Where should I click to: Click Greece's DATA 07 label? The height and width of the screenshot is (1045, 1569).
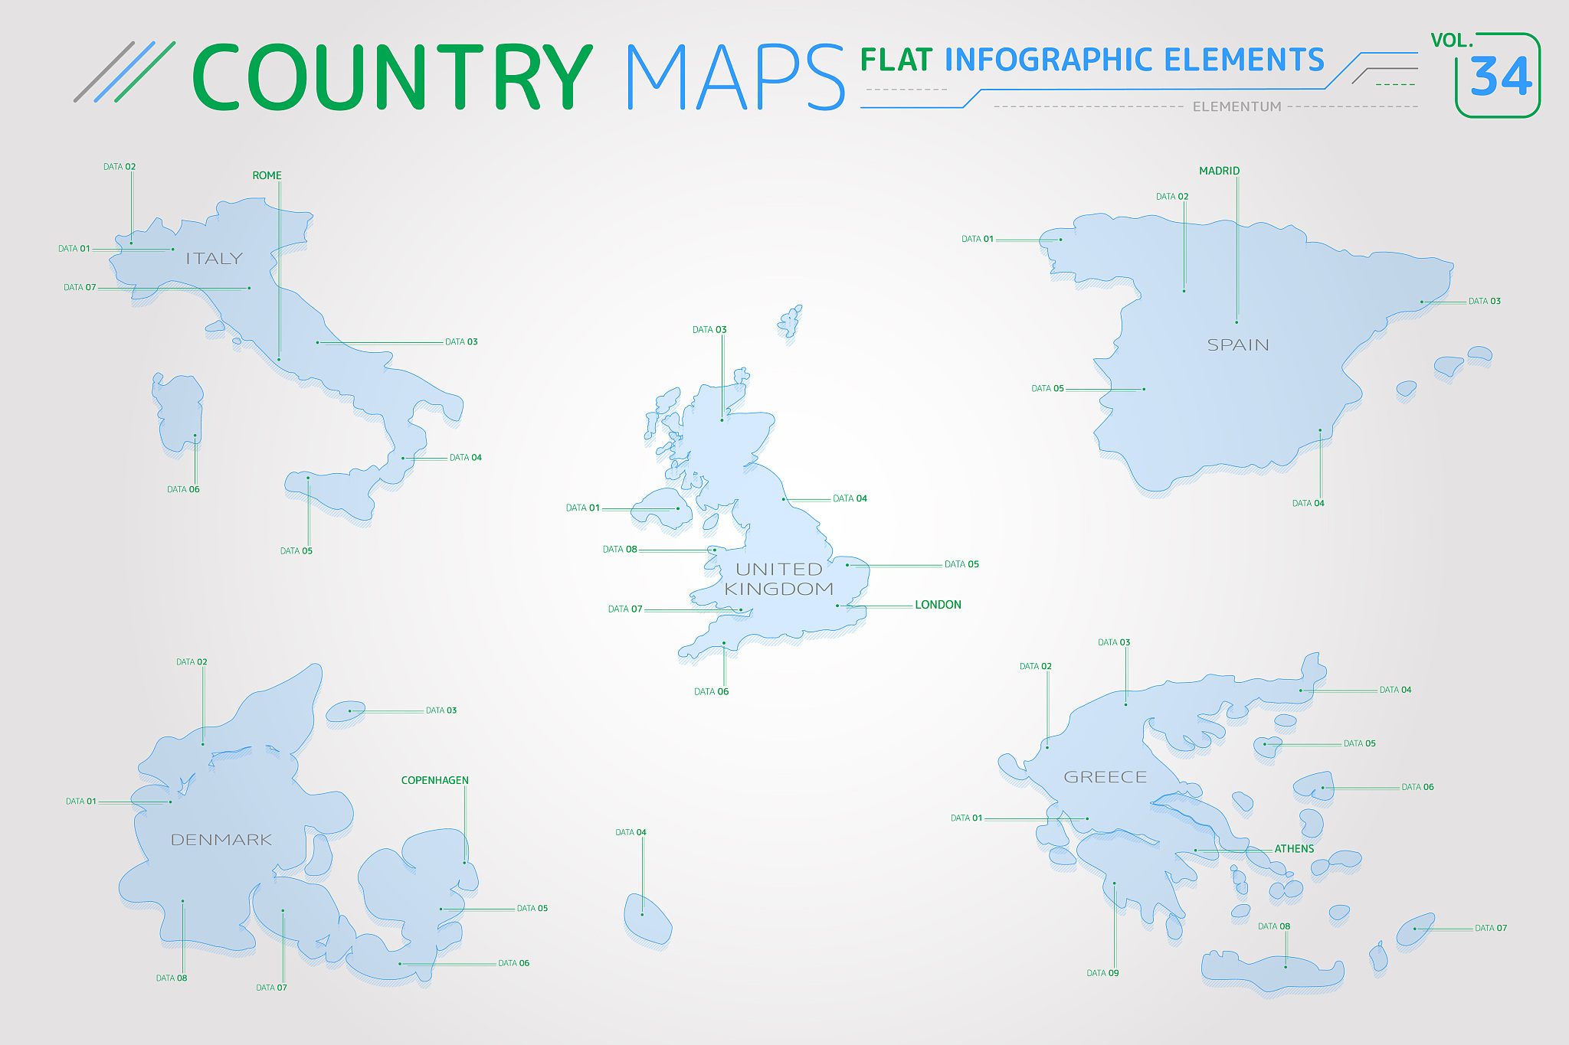click(x=1491, y=929)
